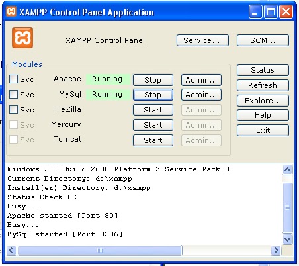Click log line 'Install(er) Directory: d:\xampp'

pyautogui.click(x=79, y=188)
